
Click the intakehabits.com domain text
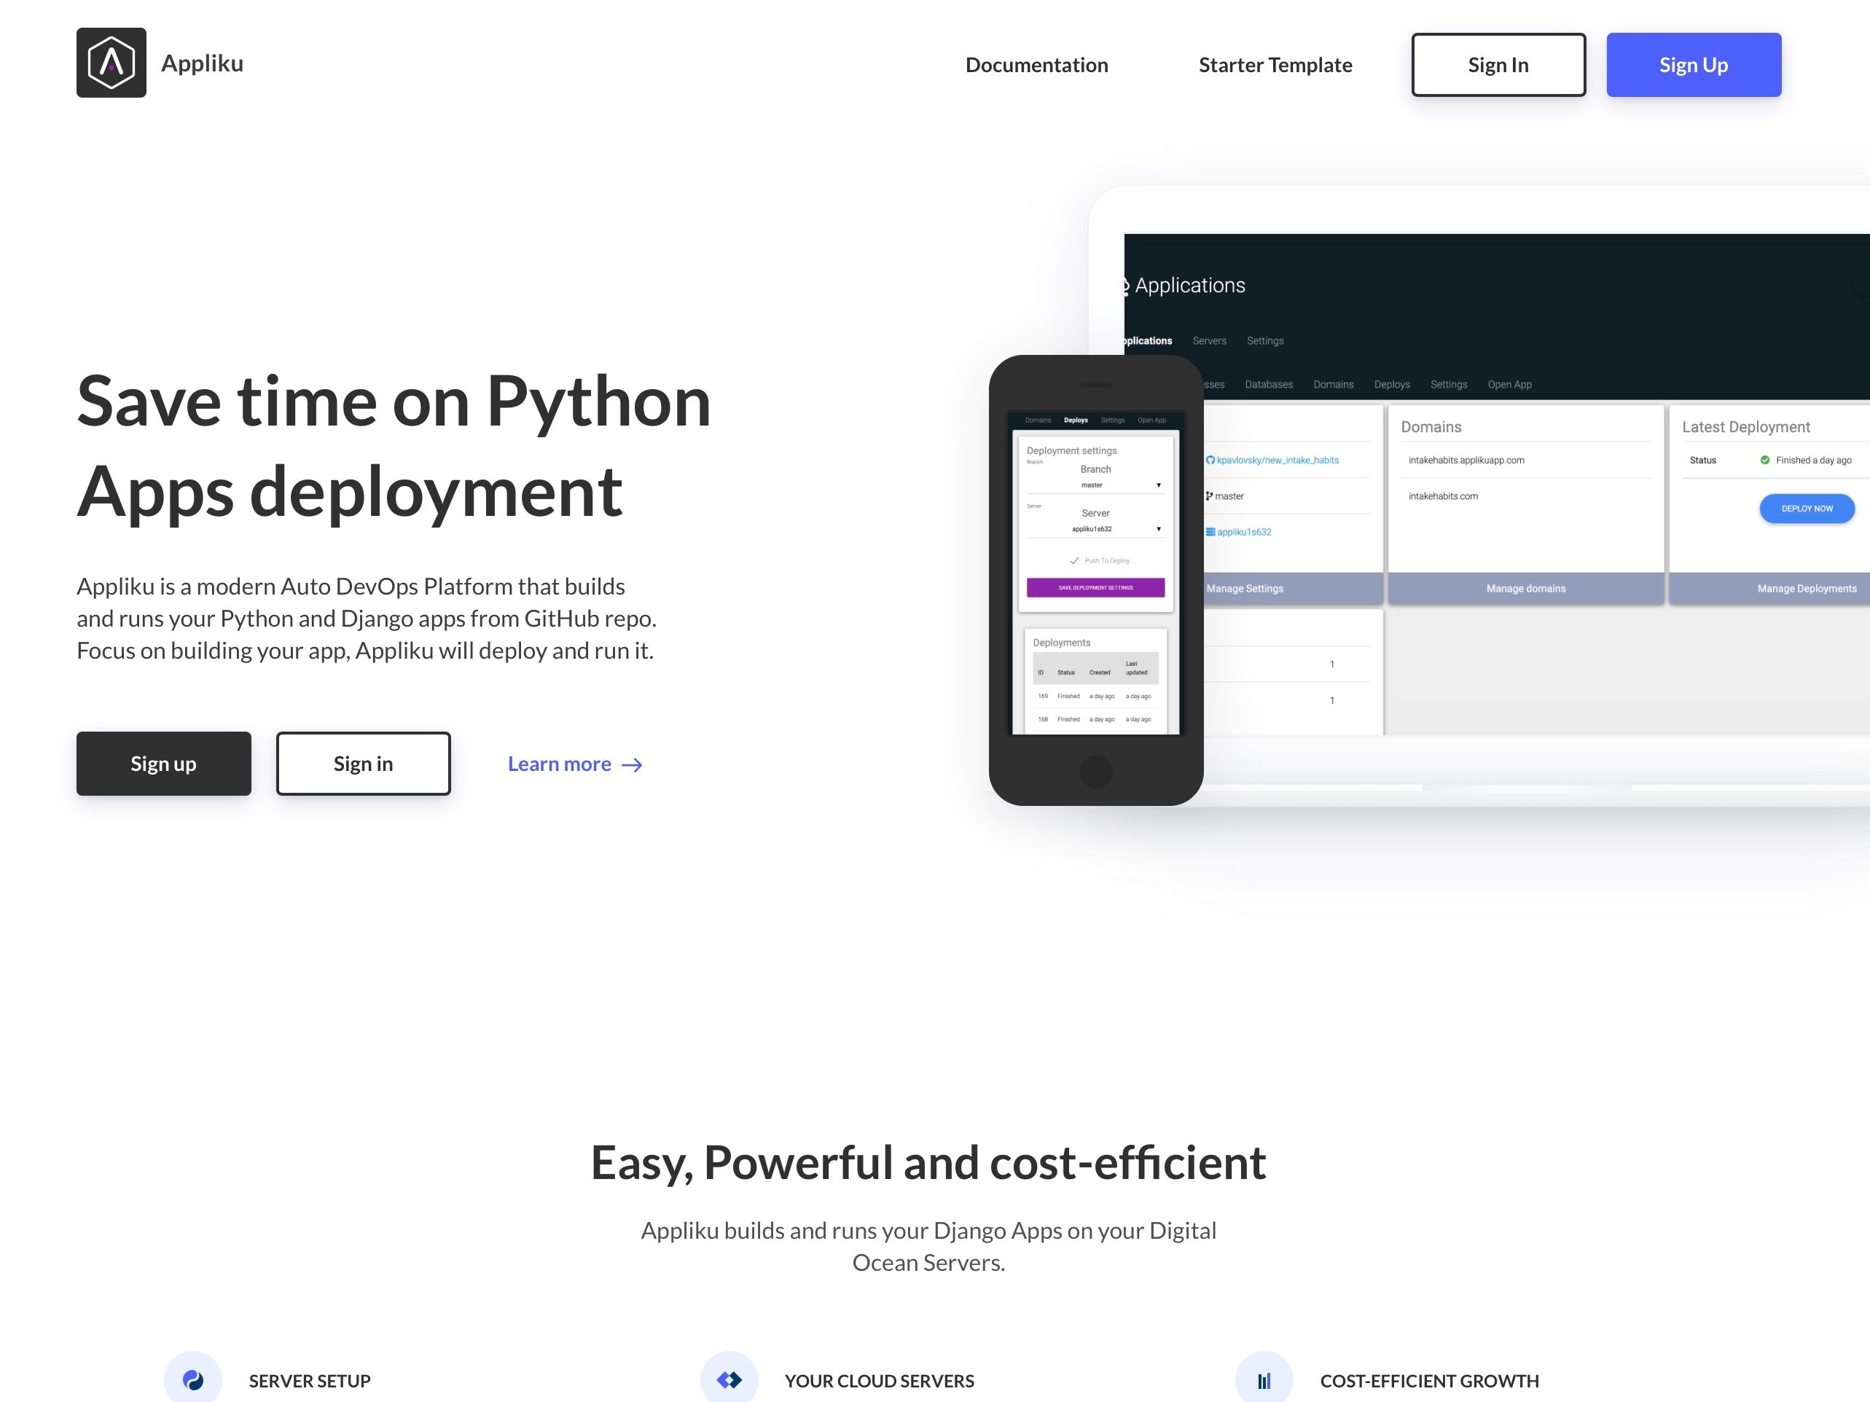tap(1443, 497)
